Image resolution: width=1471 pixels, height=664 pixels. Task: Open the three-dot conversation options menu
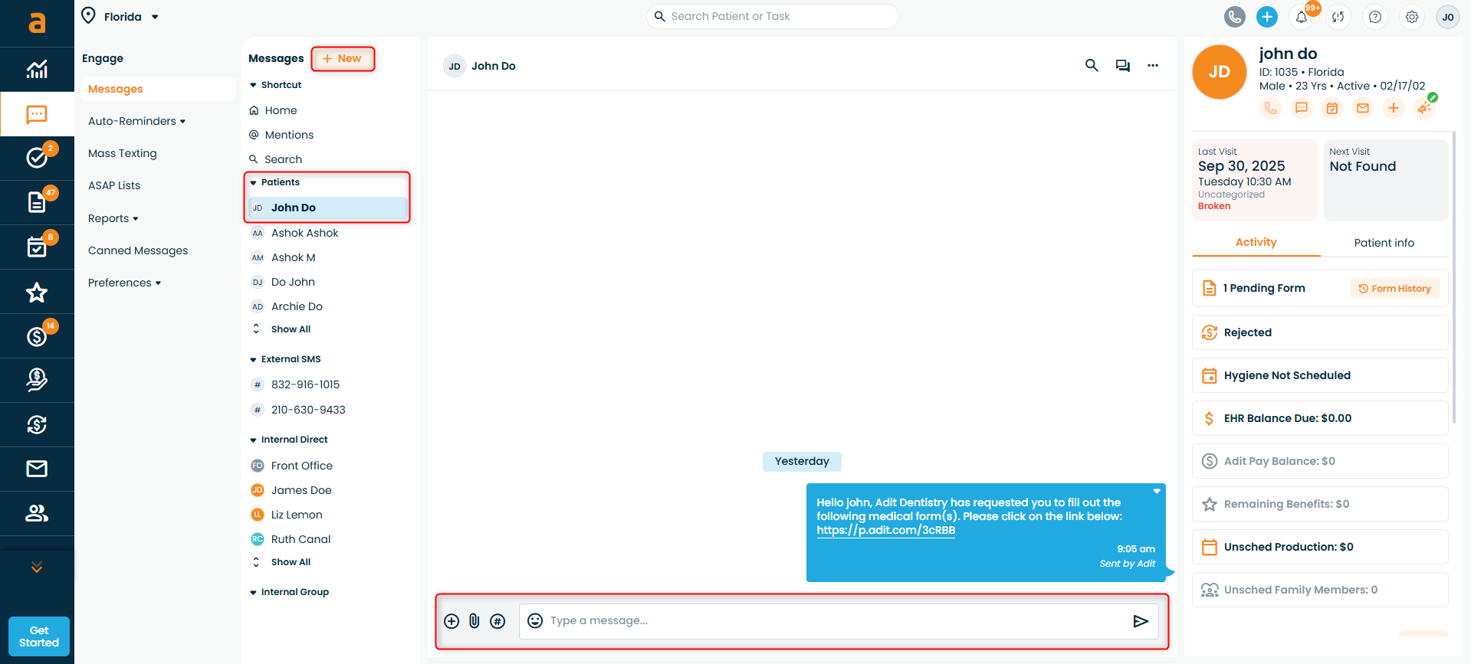pyautogui.click(x=1152, y=66)
